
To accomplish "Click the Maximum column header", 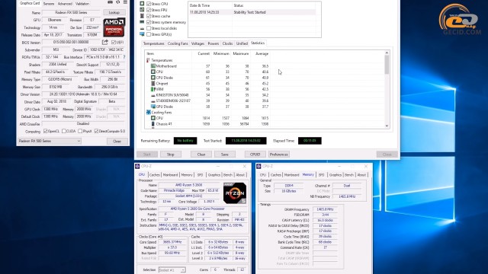I will [x=241, y=54].
